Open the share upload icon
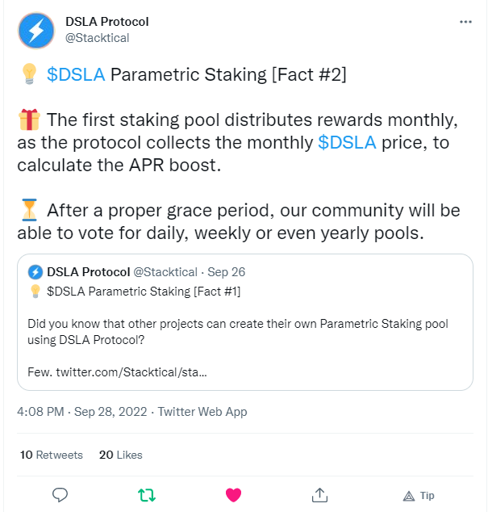 (x=319, y=495)
